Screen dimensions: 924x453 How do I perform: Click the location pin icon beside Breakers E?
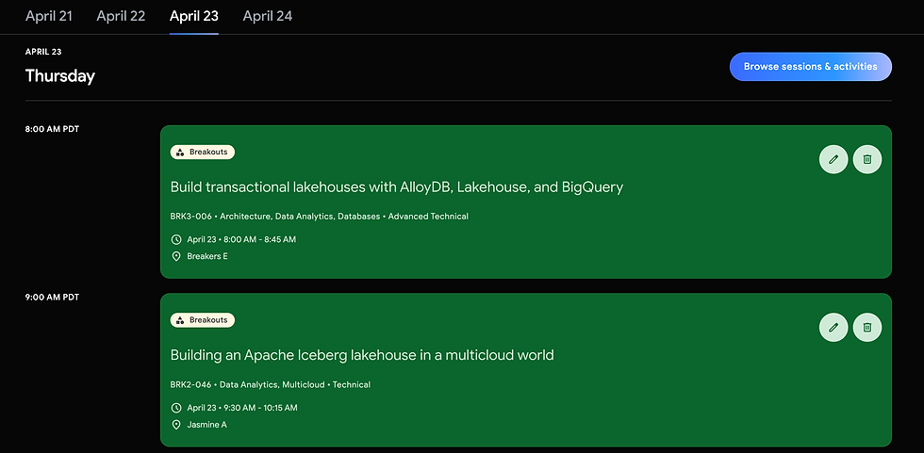click(x=176, y=256)
